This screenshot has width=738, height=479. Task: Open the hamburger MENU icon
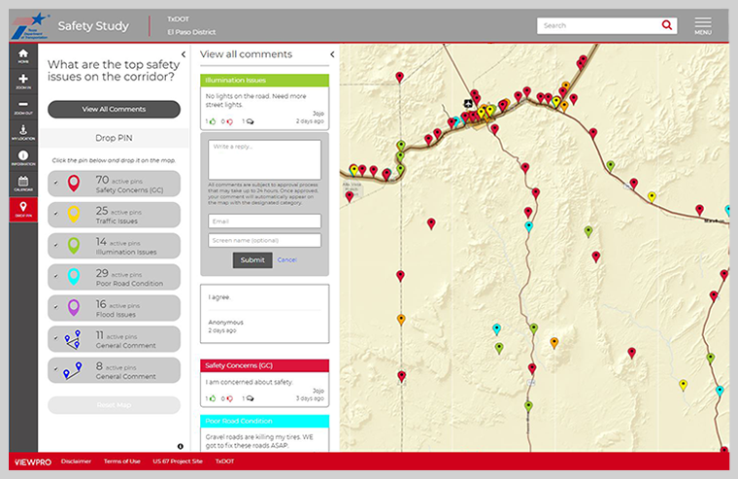(703, 25)
